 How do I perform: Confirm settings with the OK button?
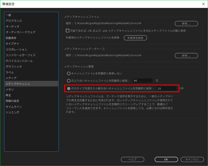click(166, 159)
